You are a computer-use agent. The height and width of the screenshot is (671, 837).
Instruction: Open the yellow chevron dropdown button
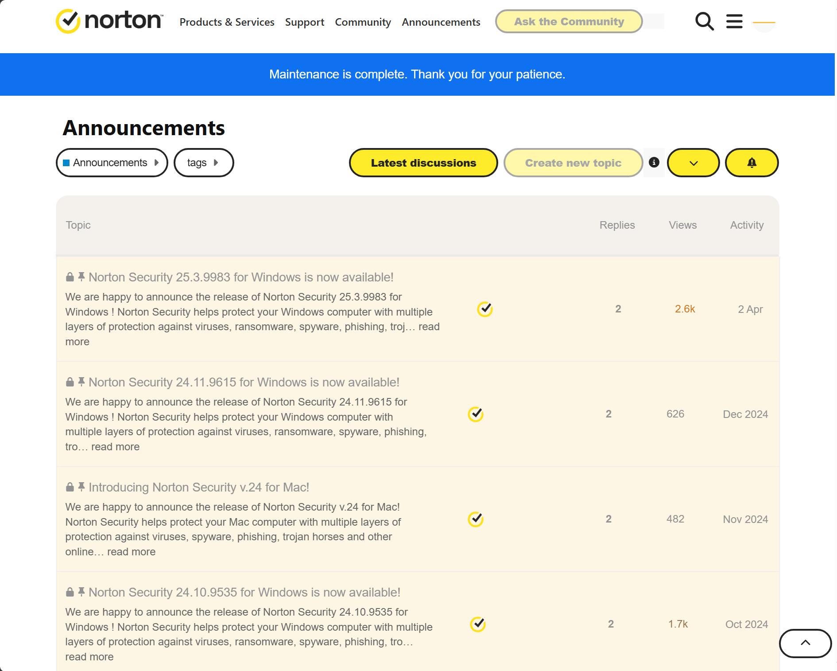[694, 163]
